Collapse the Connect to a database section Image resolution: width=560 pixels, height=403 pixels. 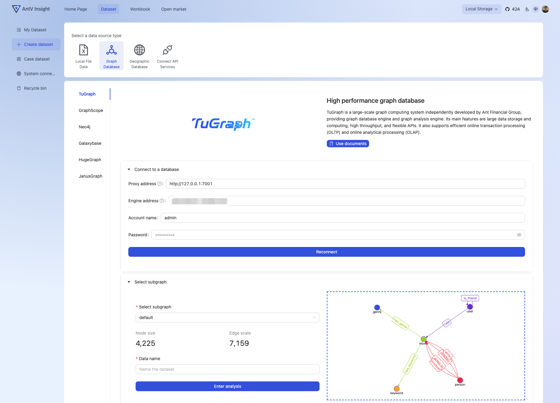129,169
